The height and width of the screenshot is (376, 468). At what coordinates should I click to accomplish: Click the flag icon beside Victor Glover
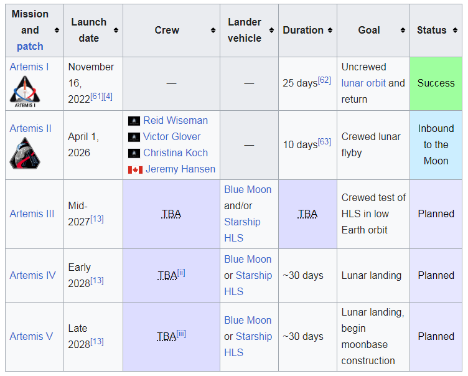[134, 137]
